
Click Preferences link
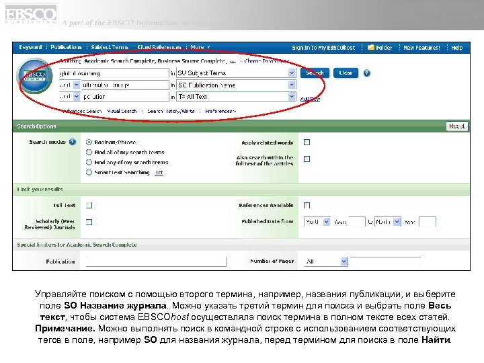click(220, 111)
